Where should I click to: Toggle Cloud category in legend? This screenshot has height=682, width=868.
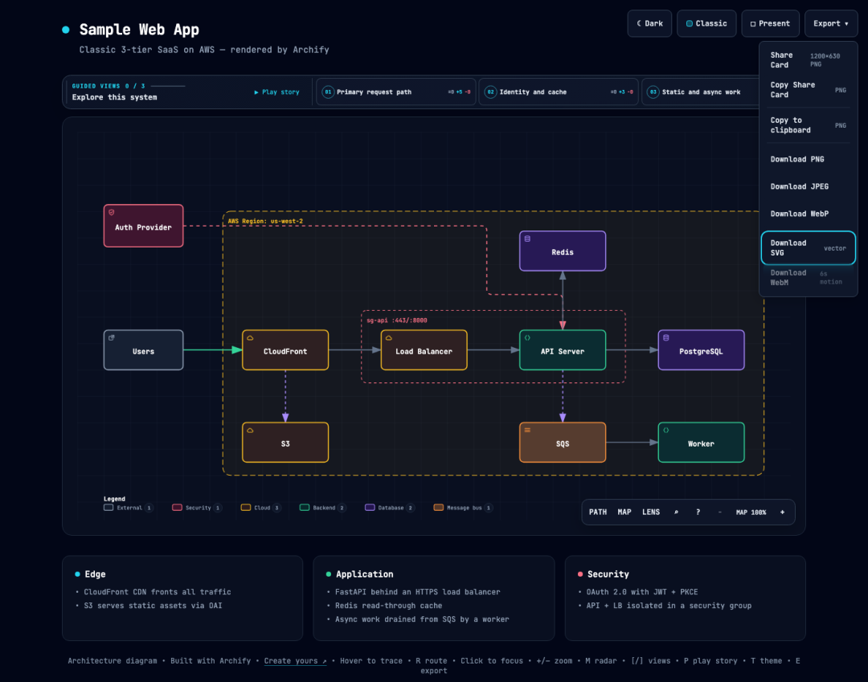click(261, 508)
